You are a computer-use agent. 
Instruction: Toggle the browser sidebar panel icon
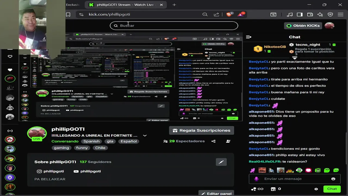tap(300, 14)
